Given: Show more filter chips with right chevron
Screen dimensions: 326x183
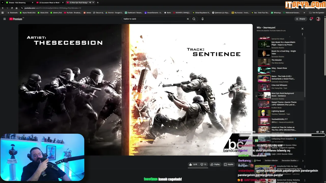Looking at the screenshot, I should tap(303, 161).
